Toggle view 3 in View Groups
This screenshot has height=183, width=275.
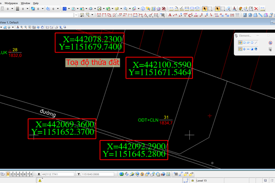(x=15, y=174)
